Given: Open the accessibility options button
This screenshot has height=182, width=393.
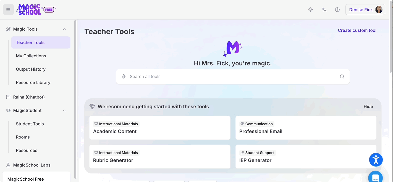Looking at the screenshot, I should coord(376,160).
